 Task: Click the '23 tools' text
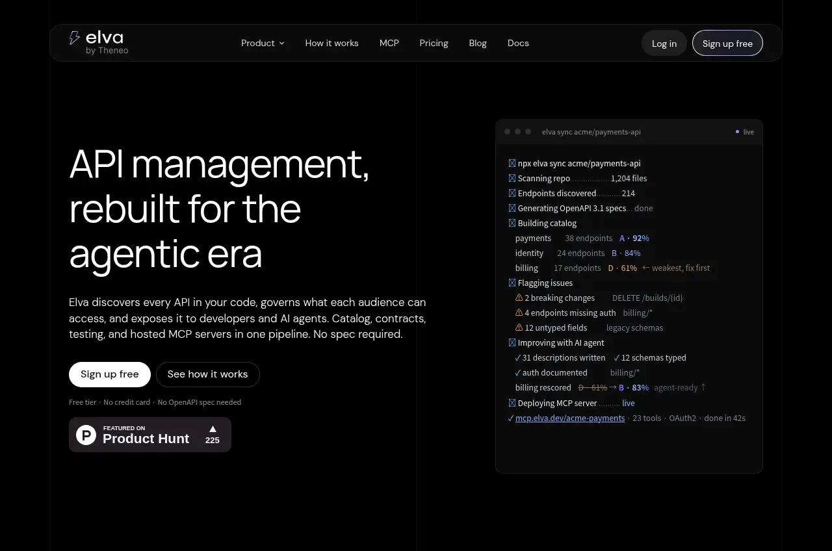tap(647, 418)
